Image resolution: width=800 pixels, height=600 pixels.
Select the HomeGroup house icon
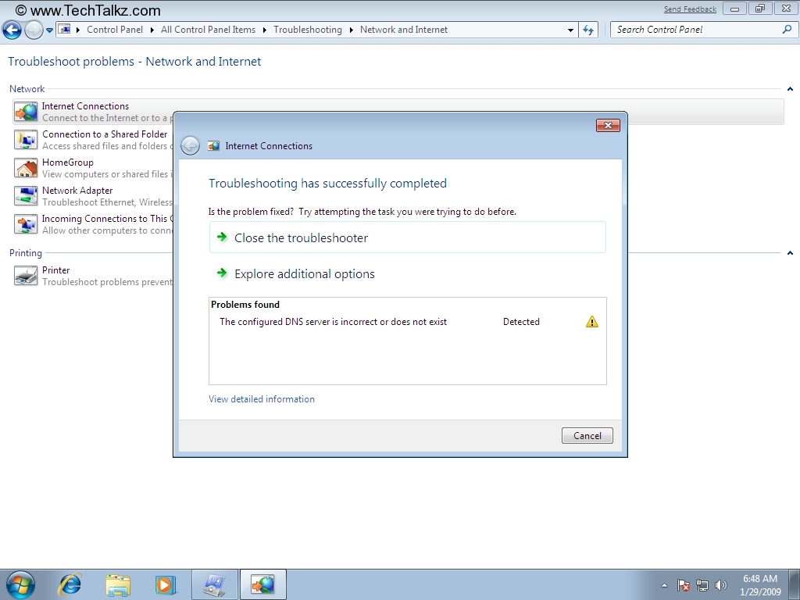point(26,168)
